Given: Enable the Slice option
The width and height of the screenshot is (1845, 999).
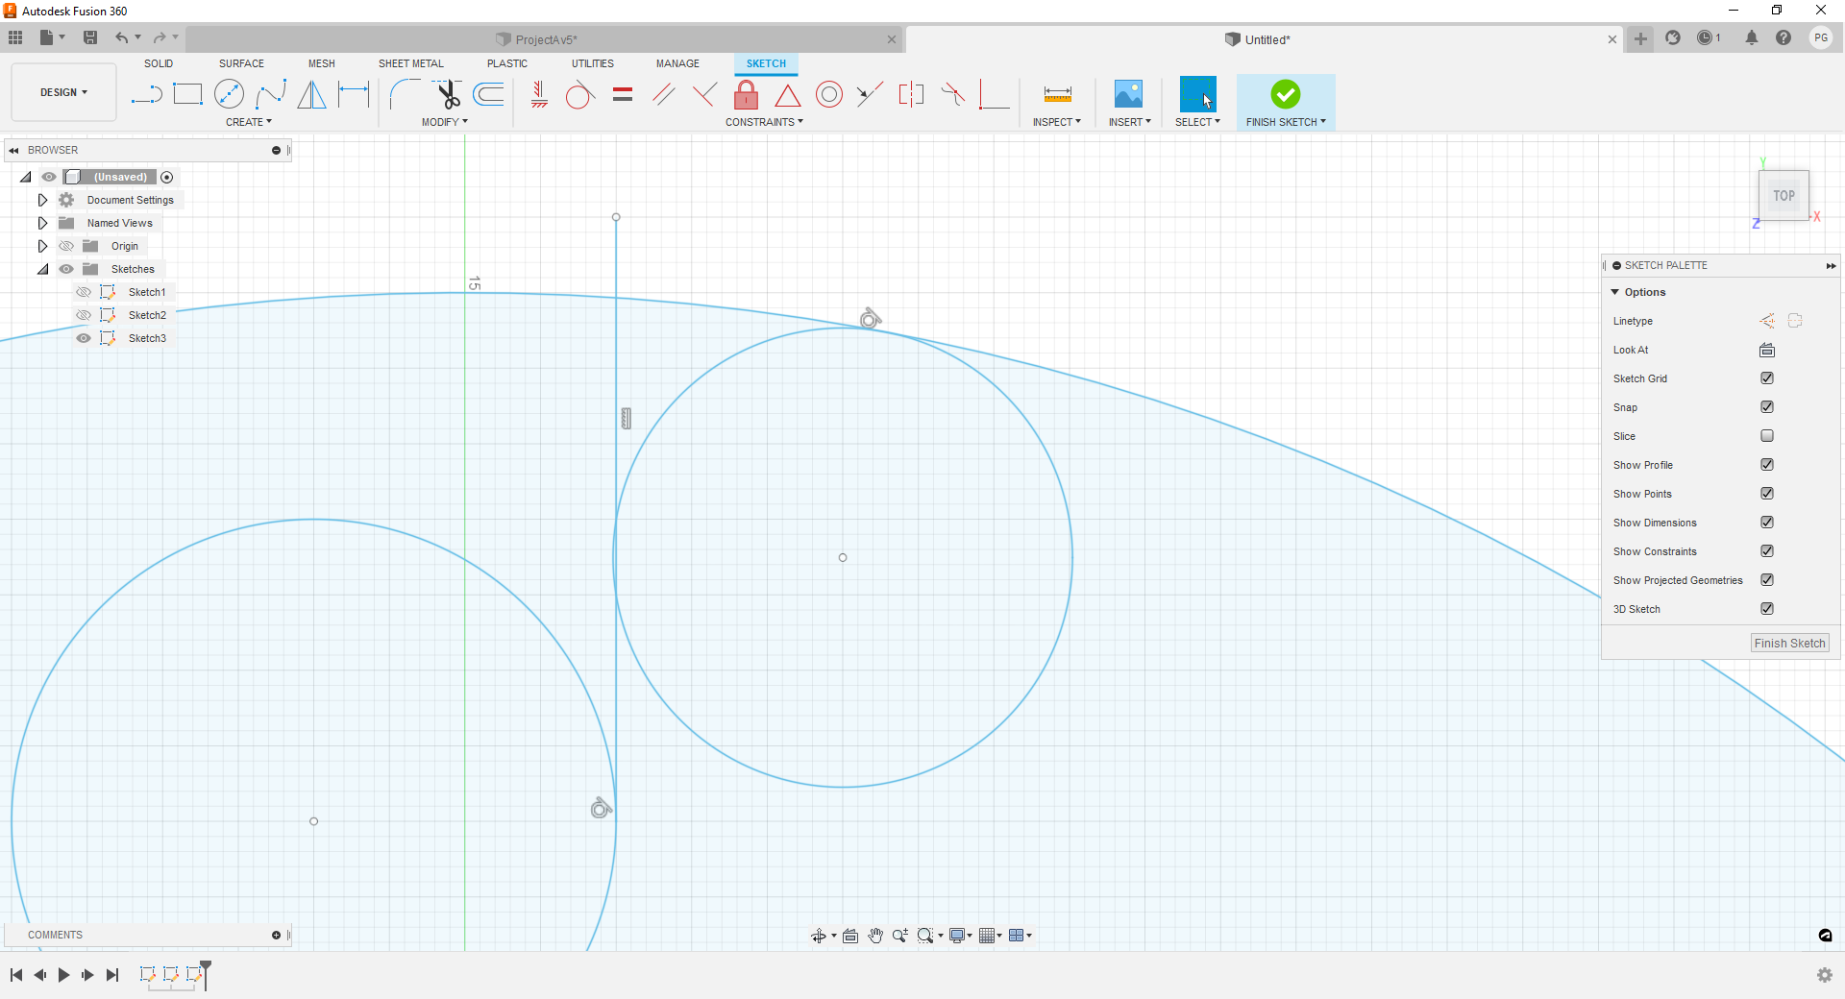Looking at the screenshot, I should (x=1767, y=435).
